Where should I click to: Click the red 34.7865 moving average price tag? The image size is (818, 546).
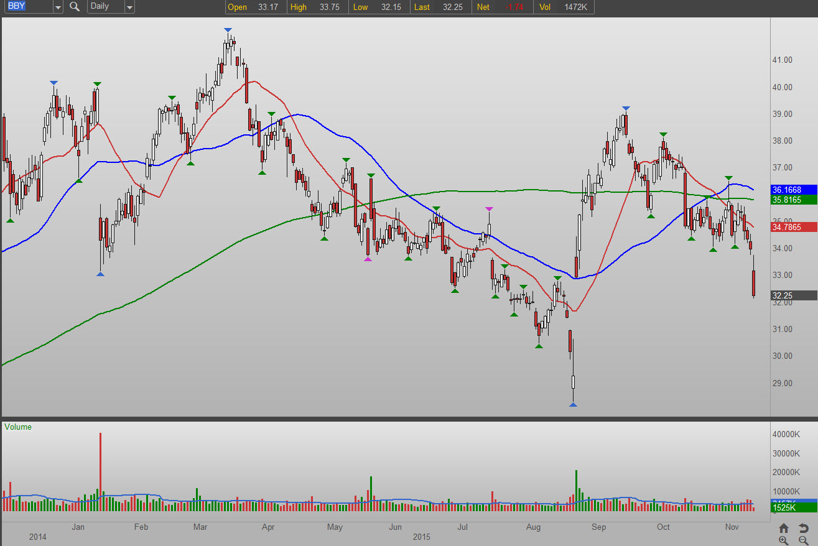794,228
